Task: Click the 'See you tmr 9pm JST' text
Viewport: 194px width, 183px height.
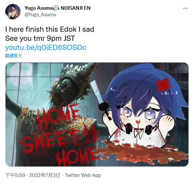Action: coord(40,39)
